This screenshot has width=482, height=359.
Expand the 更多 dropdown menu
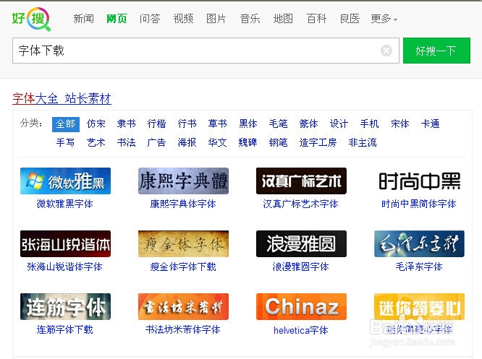click(384, 19)
